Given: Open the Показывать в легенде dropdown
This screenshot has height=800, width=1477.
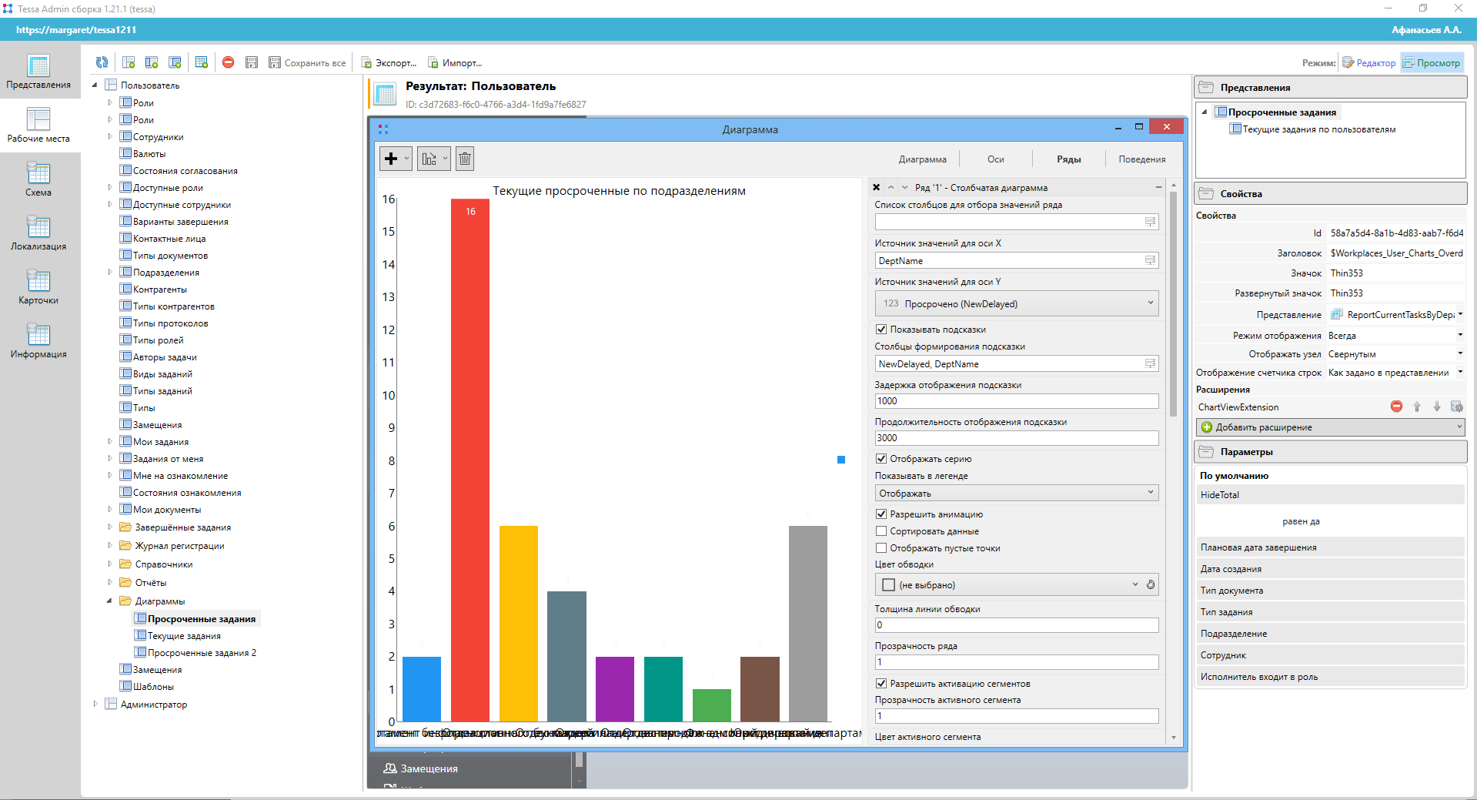Looking at the screenshot, I should [1016, 494].
